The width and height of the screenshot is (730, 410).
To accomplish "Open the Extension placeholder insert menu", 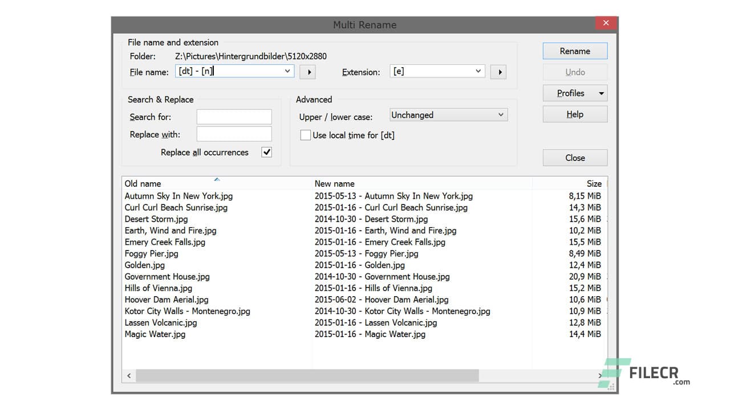I will pyautogui.click(x=498, y=71).
